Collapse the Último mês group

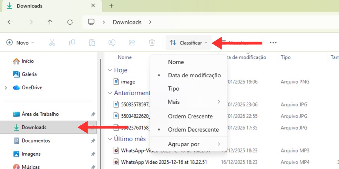click(110, 139)
